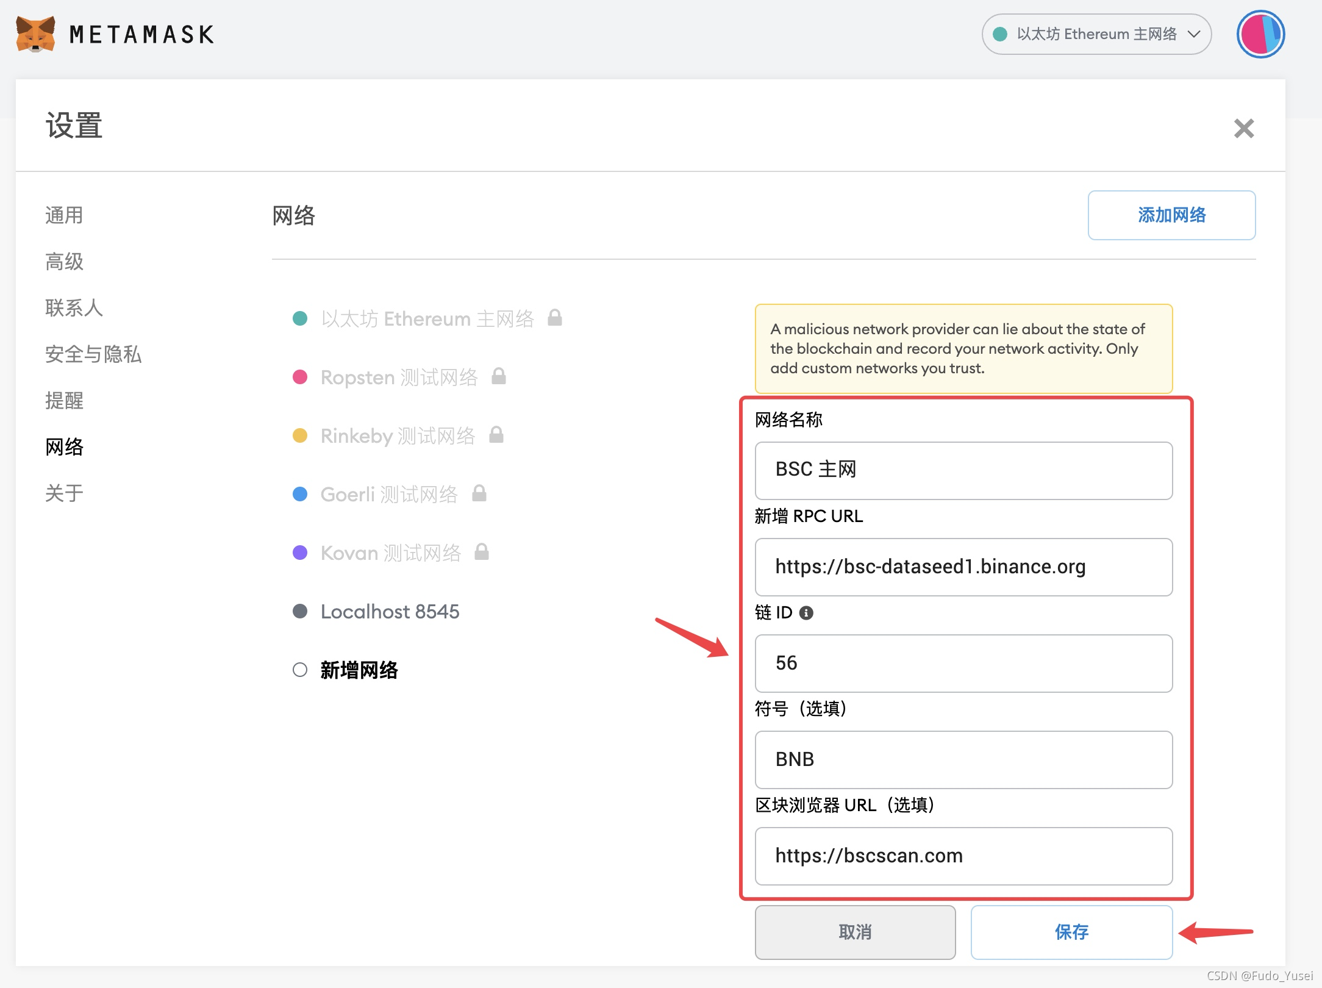Click the malicious network warning message
Screen dimensions: 1322x988
pos(963,348)
